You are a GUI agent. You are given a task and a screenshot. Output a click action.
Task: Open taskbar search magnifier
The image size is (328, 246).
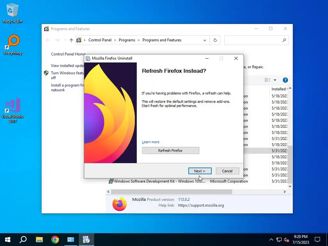tap(23, 240)
